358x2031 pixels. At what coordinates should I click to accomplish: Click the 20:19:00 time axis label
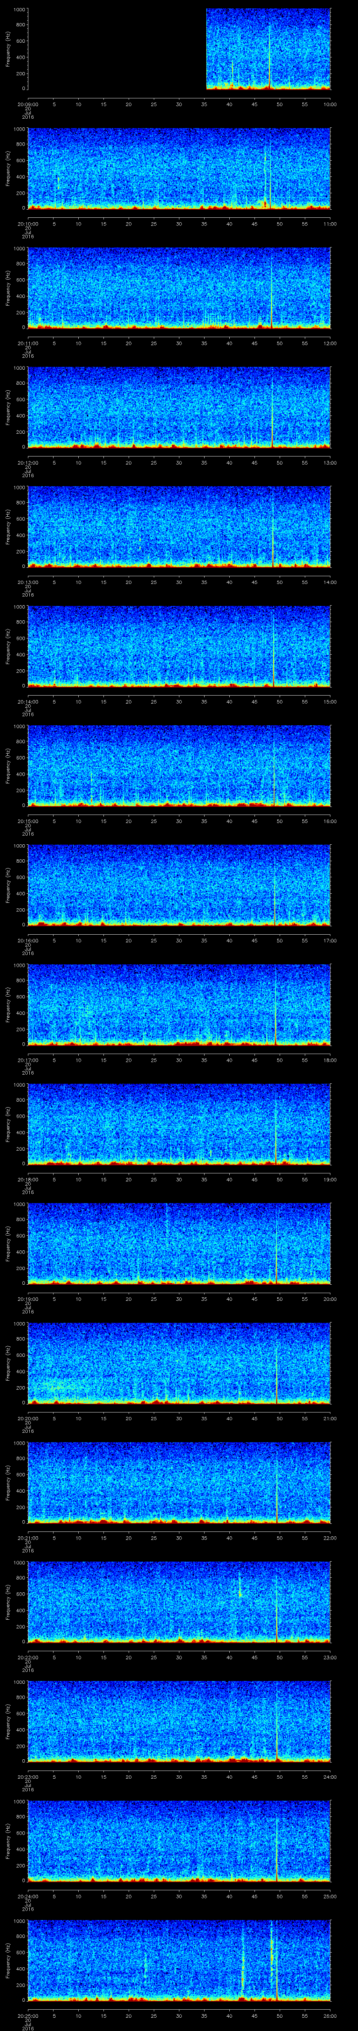coord(28,1299)
